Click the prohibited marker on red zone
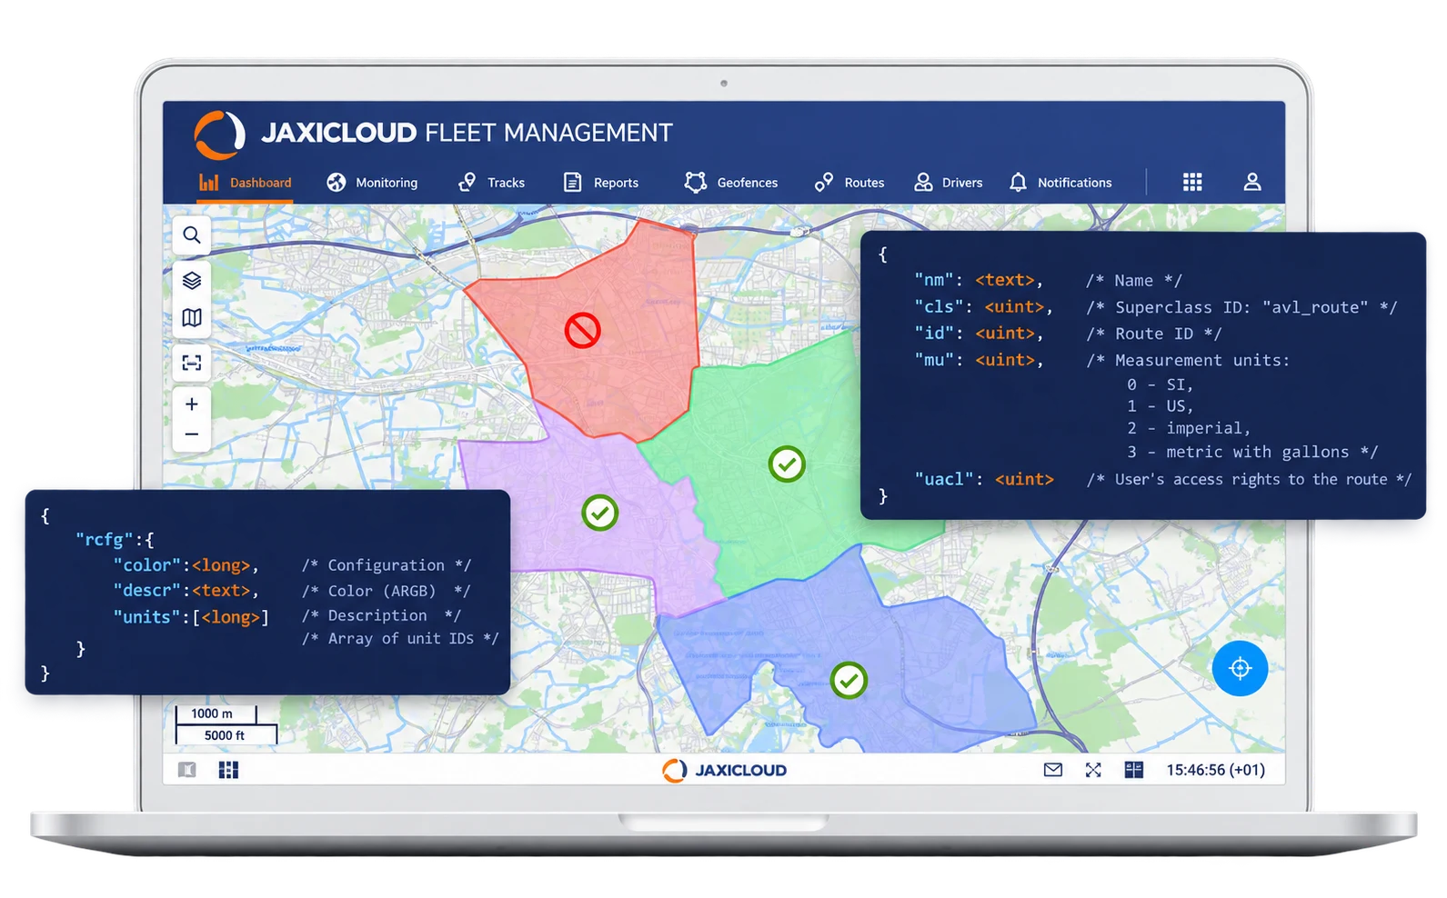The width and height of the screenshot is (1447, 898). [x=582, y=331]
